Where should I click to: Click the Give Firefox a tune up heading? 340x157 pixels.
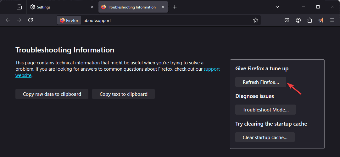click(x=262, y=69)
